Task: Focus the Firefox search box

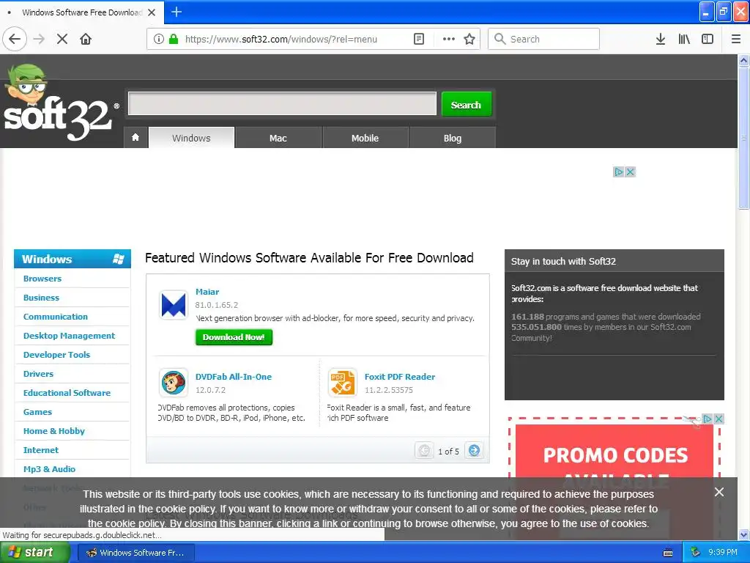Action: point(543,39)
